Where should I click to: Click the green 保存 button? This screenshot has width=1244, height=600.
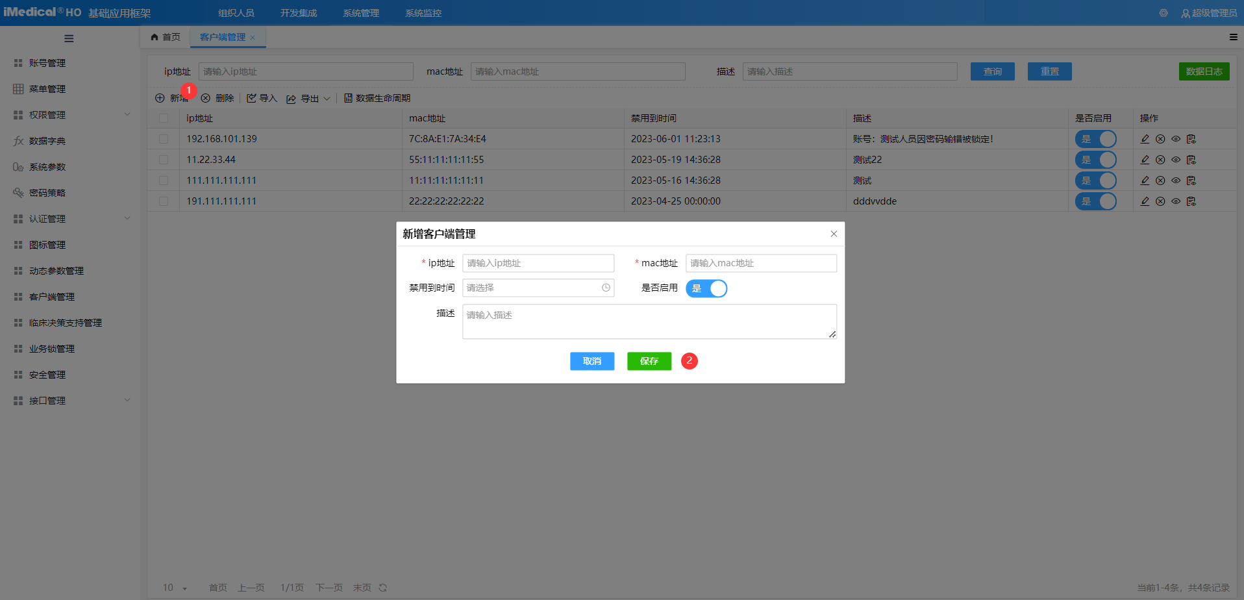coord(649,361)
